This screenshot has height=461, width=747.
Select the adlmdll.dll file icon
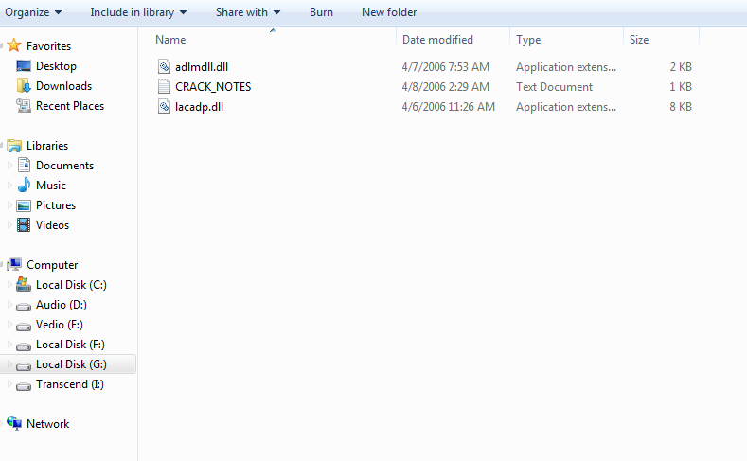point(164,66)
